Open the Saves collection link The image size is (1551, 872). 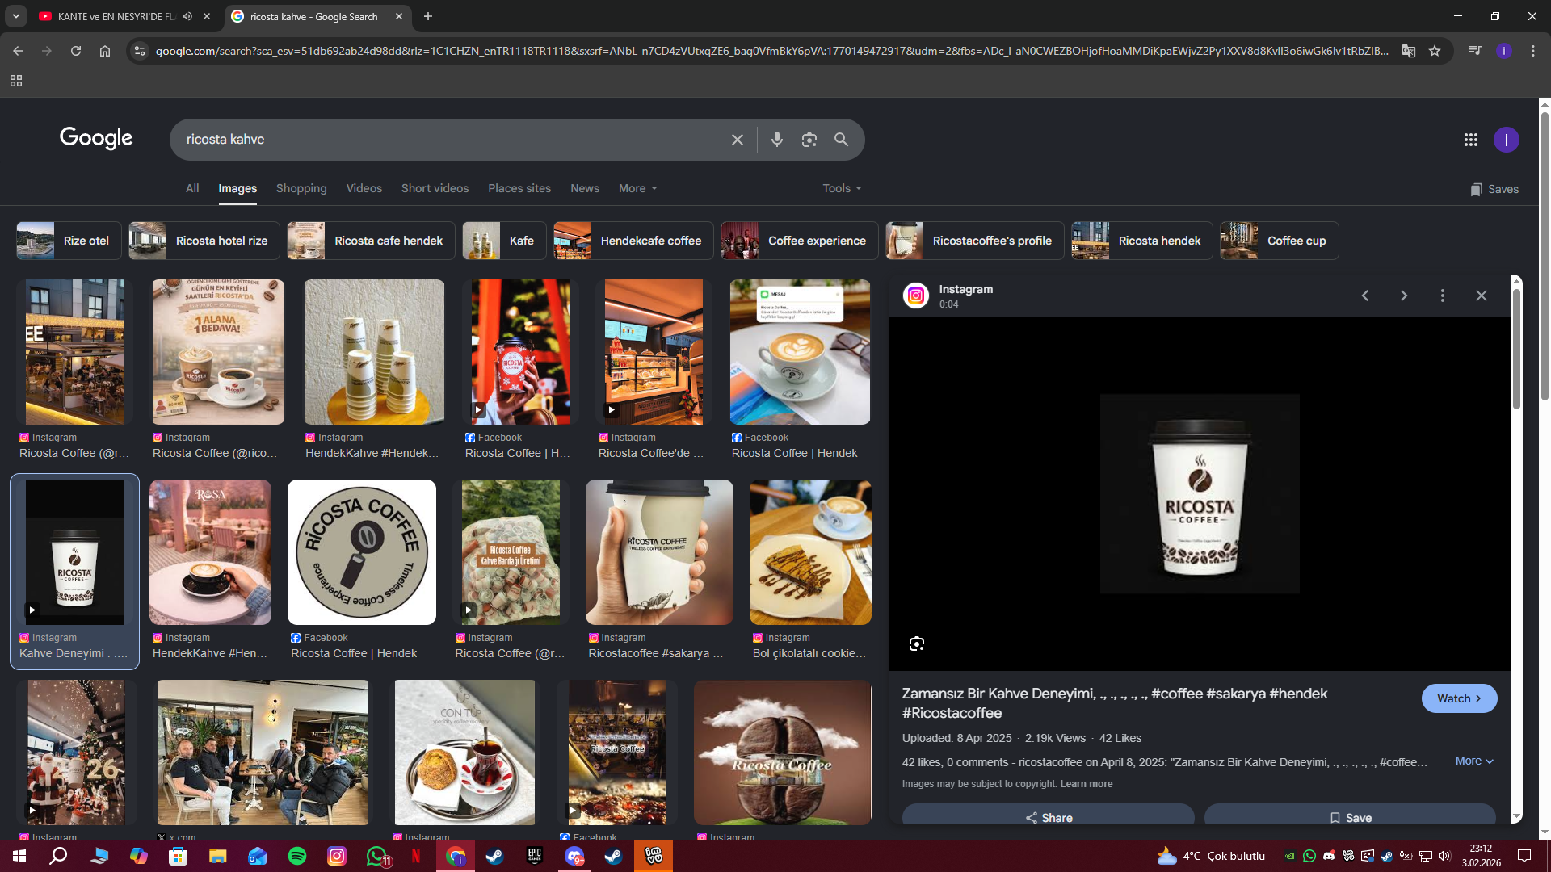click(x=1494, y=189)
